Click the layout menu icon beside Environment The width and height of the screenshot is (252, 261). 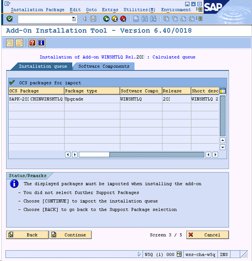(199, 9)
